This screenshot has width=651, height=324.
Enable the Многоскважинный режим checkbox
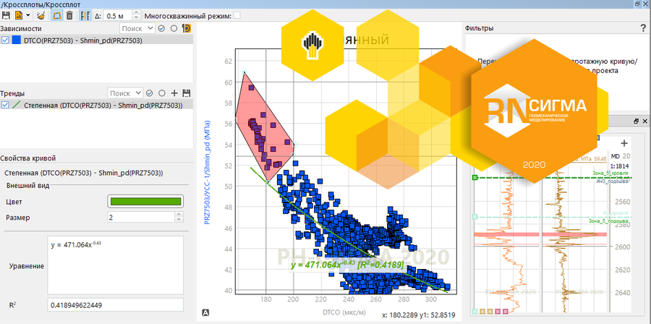(x=237, y=15)
